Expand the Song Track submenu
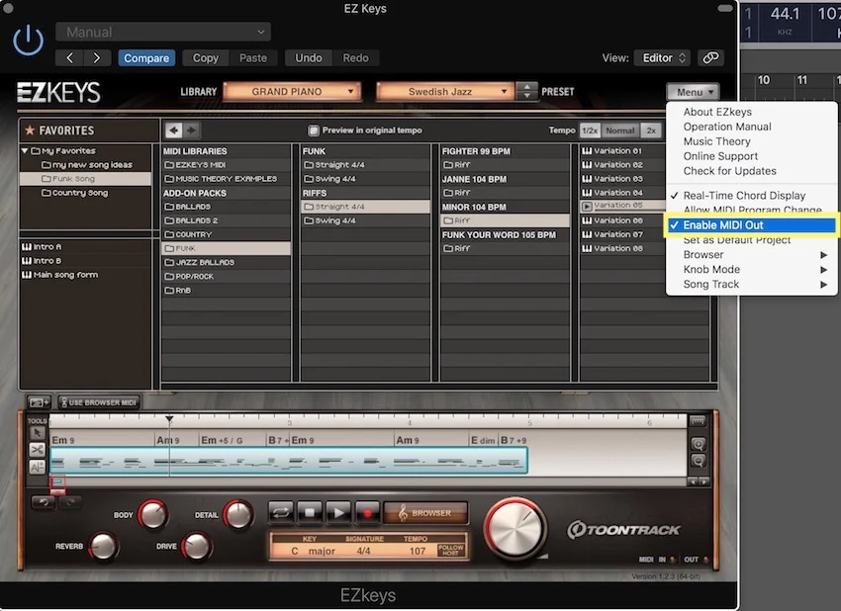 point(751,285)
